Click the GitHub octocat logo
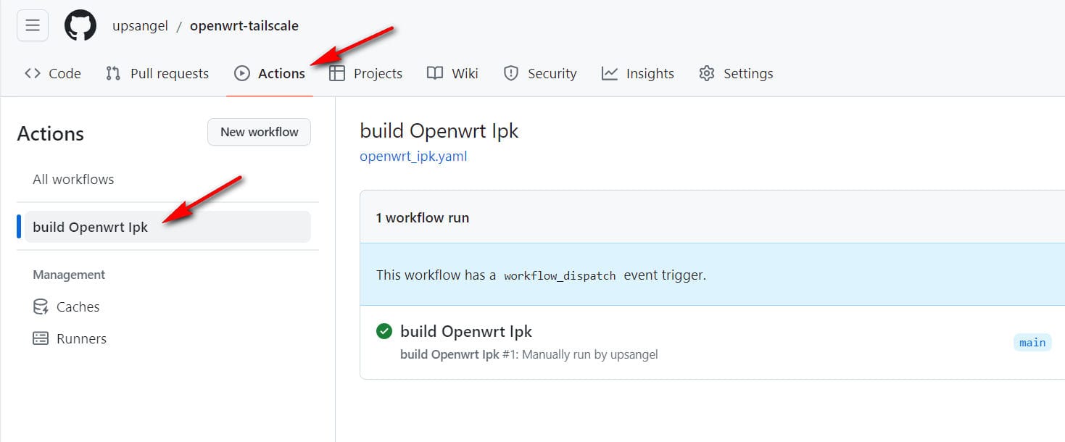 point(80,26)
